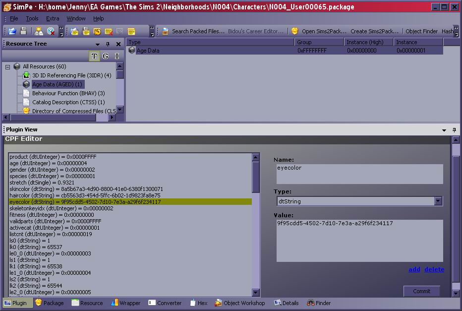This screenshot has height=311, width=462.
Task: Switch to the Wrapper tab
Action: click(126, 303)
